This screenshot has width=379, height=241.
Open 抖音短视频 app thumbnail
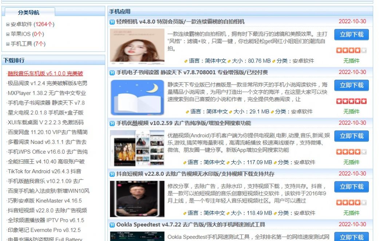pyautogui.click(x=137, y=199)
